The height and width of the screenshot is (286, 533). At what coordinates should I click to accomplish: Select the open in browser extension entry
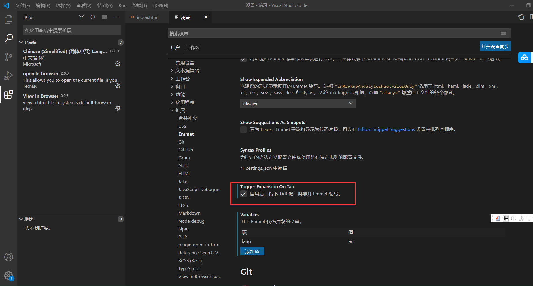pyautogui.click(x=71, y=80)
